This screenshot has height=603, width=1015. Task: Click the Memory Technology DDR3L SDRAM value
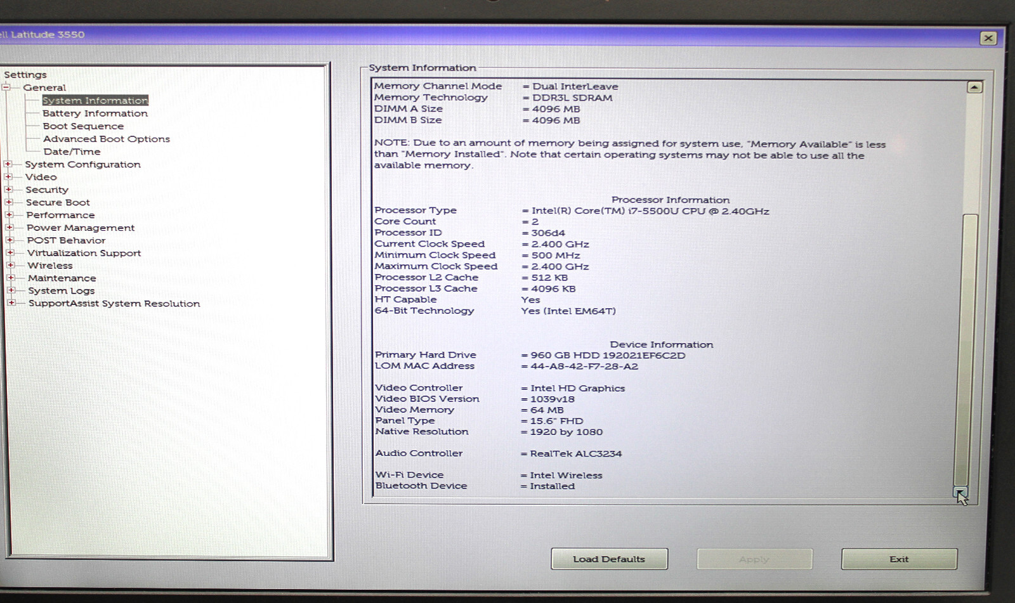point(572,98)
